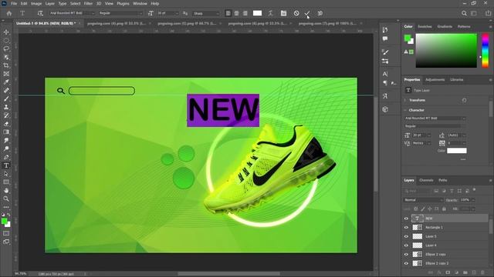
Task: Toggle the Character and Paragraph panels
Action: 283,13
